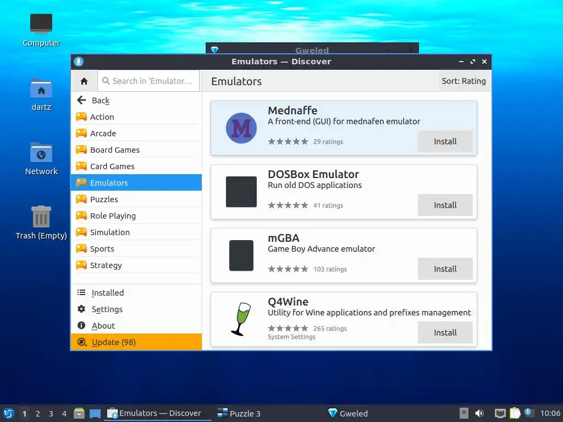563x422 pixels.
Task: Select the highlighted Emulators category
Action: pyautogui.click(x=136, y=182)
